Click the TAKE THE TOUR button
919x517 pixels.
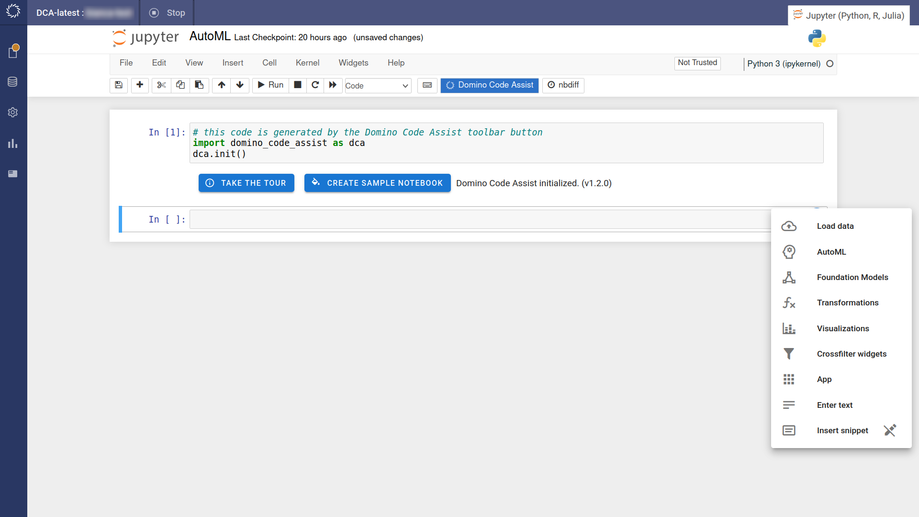point(246,182)
